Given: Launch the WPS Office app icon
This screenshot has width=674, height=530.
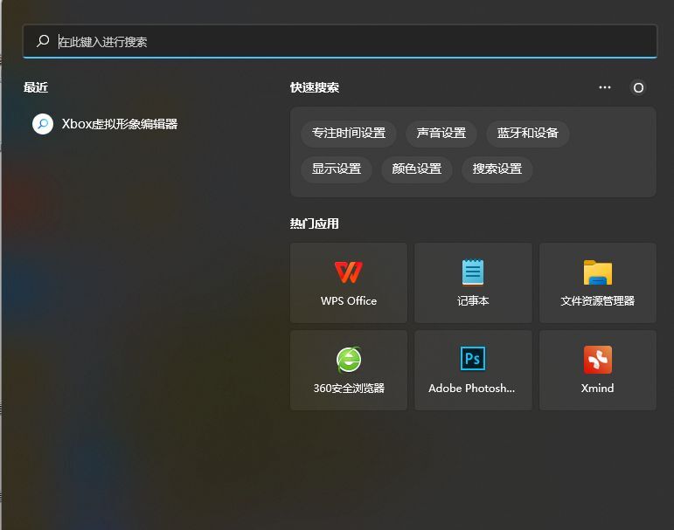Looking at the screenshot, I should pyautogui.click(x=349, y=272).
